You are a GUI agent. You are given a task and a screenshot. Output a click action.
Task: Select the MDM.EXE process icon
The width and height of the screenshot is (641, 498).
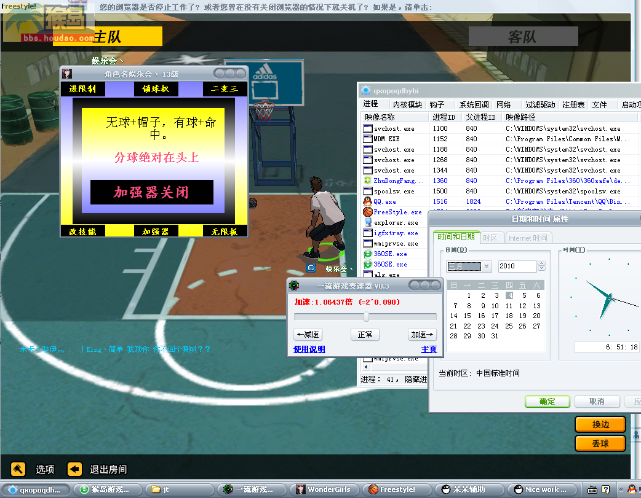[x=367, y=139]
